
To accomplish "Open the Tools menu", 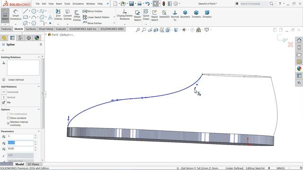I will point(67,4).
